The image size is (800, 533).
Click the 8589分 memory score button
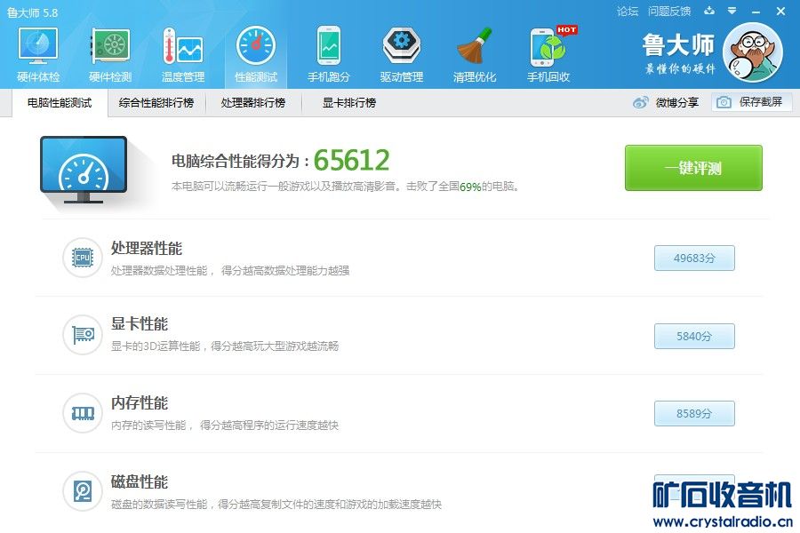pos(694,414)
